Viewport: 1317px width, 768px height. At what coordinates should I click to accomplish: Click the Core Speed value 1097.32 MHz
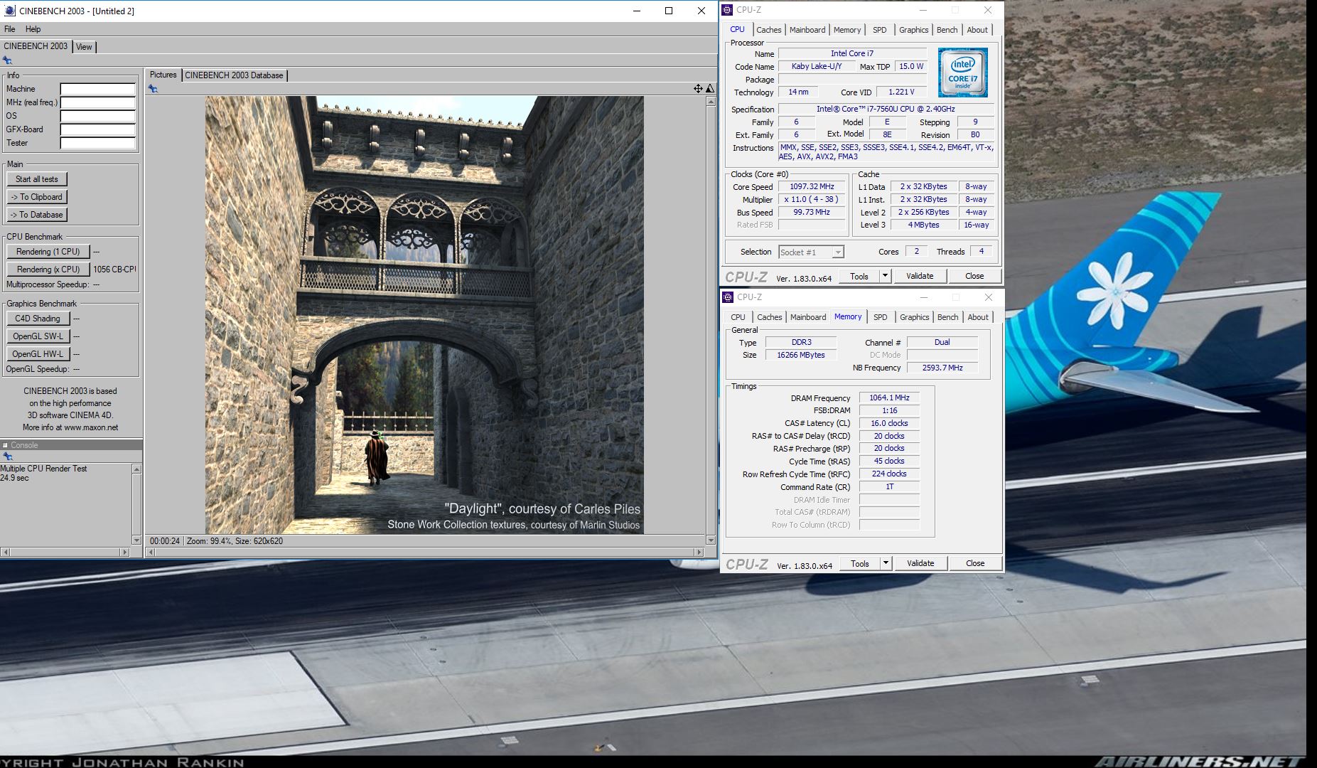coord(812,186)
